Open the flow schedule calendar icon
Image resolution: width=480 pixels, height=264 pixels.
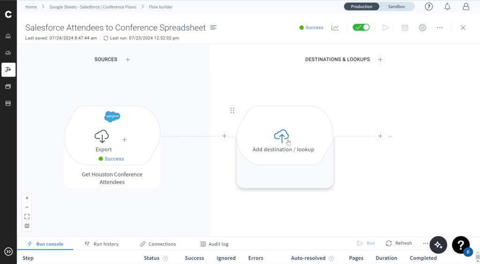405,28
